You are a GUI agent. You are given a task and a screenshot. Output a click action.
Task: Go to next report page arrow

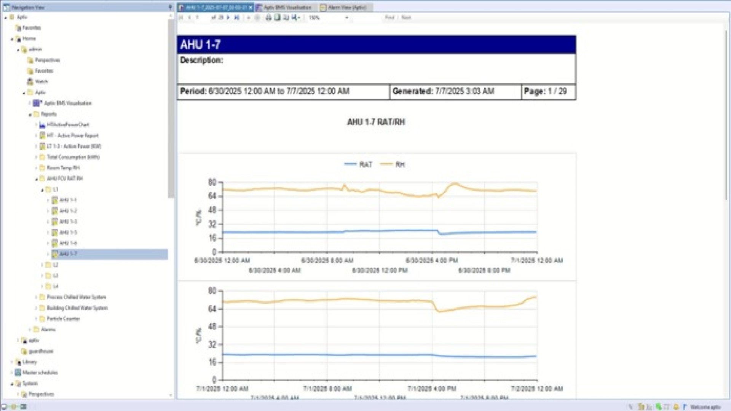tap(228, 18)
